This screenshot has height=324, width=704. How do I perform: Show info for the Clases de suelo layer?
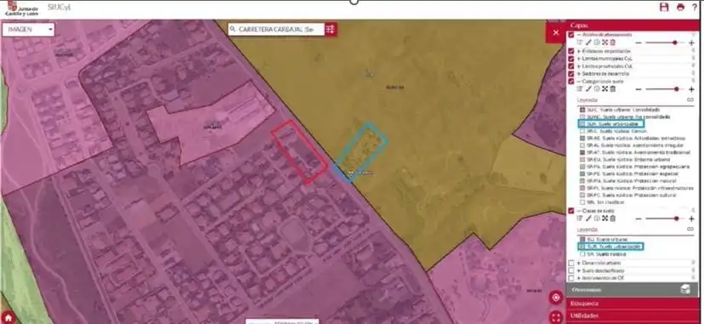coord(597,219)
